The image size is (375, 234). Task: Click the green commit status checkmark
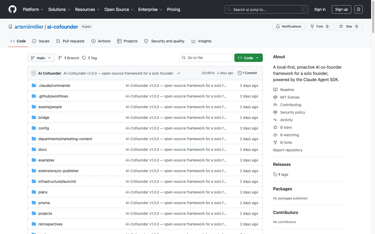coord(179,73)
